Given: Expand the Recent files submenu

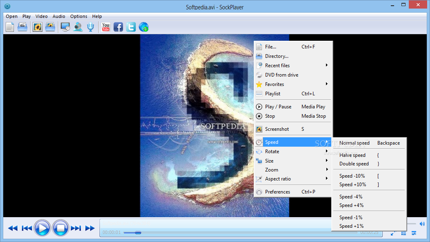Looking at the screenshot, I should coord(293,66).
